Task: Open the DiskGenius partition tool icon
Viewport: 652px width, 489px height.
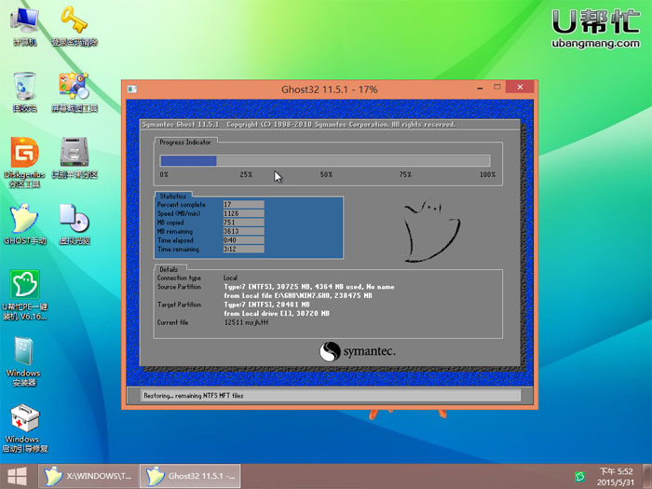Action: pos(25,155)
